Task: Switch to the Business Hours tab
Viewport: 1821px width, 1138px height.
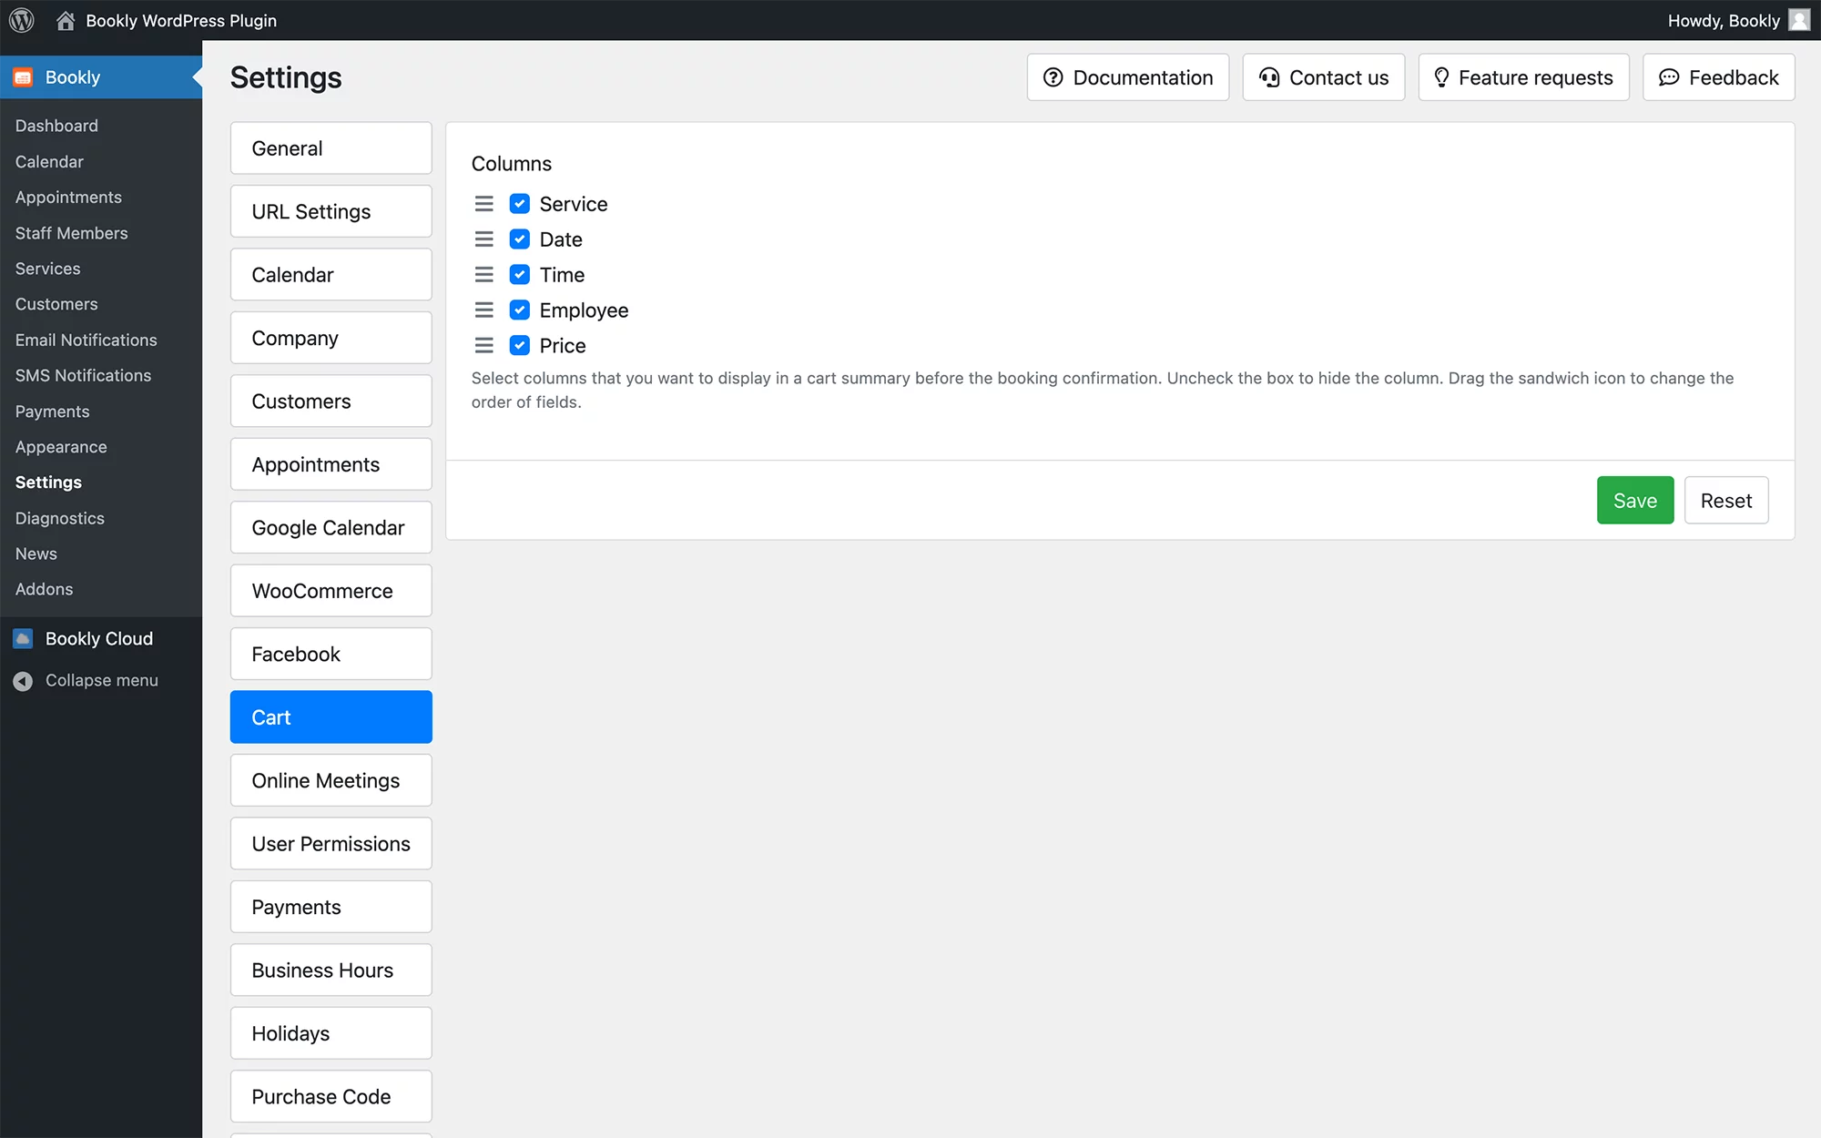Action: [x=331, y=970]
